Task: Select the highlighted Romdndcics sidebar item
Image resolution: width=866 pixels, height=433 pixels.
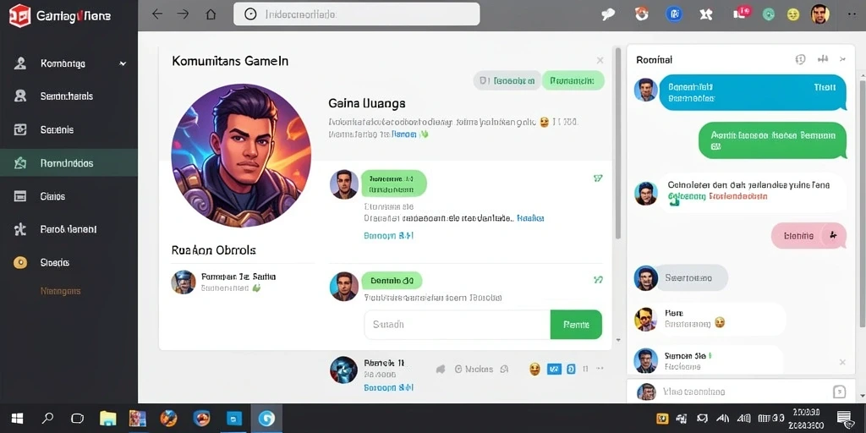Action: point(69,163)
